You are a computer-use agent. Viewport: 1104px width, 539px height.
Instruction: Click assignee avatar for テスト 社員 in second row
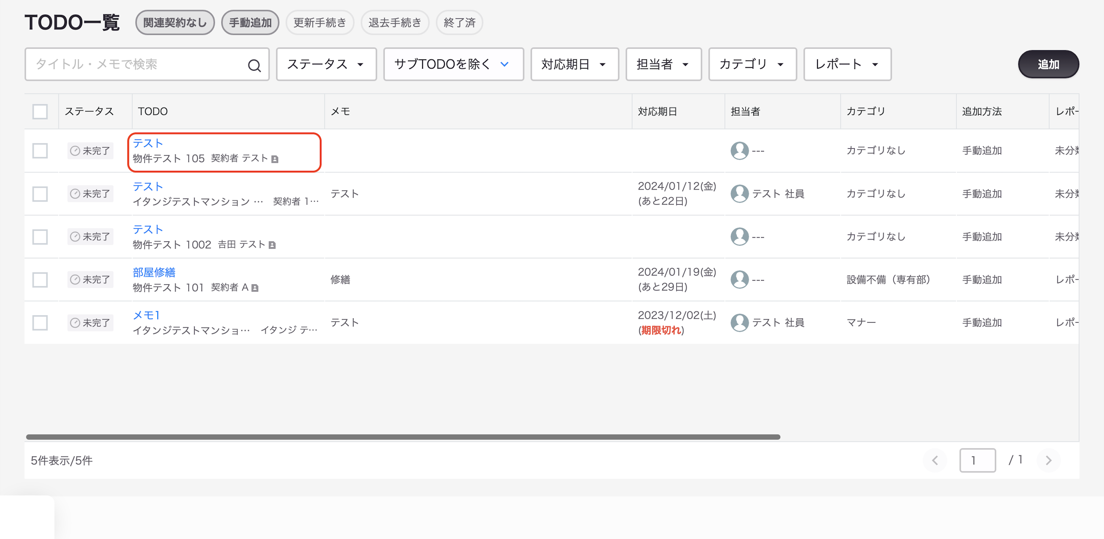point(739,194)
